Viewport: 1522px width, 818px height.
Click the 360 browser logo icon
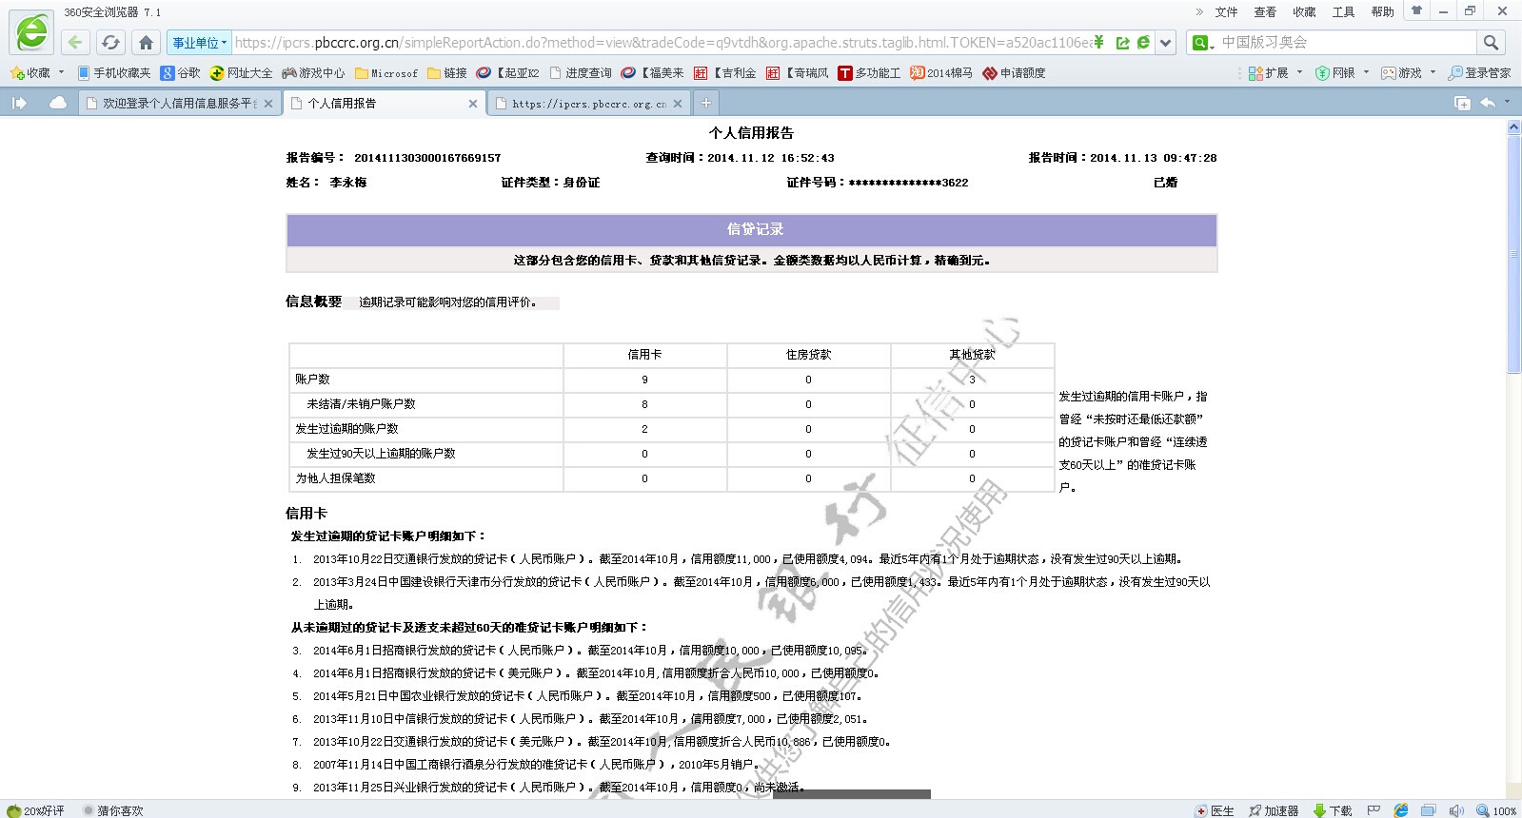pyautogui.click(x=31, y=33)
